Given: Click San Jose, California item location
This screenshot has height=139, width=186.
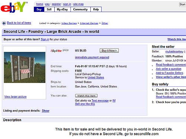Looking at the screenshot, I should click(x=96, y=86).
